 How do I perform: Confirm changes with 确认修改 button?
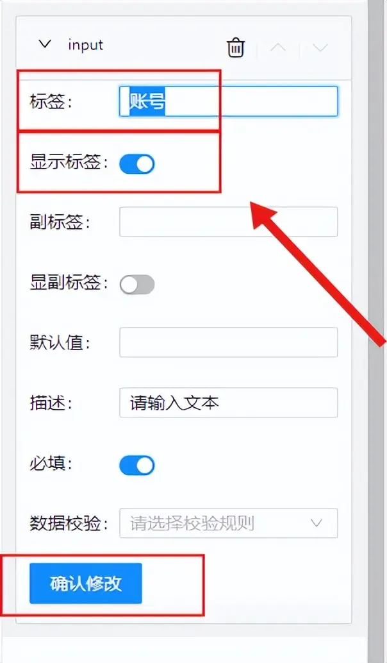pyautogui.click(x=86, y=583)
